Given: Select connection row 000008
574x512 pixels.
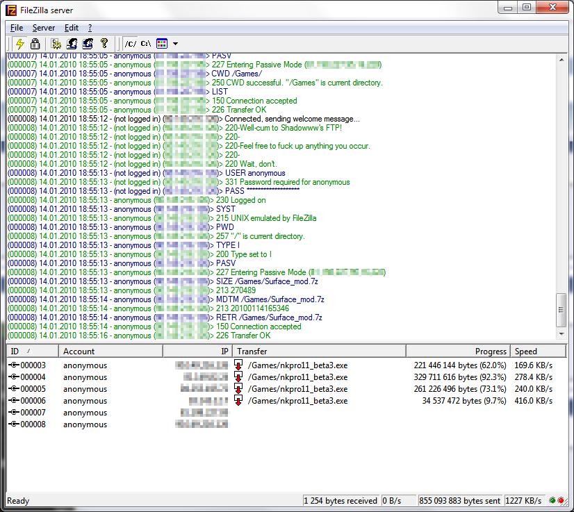Looking at the screenshot, I should pos(286,424).
